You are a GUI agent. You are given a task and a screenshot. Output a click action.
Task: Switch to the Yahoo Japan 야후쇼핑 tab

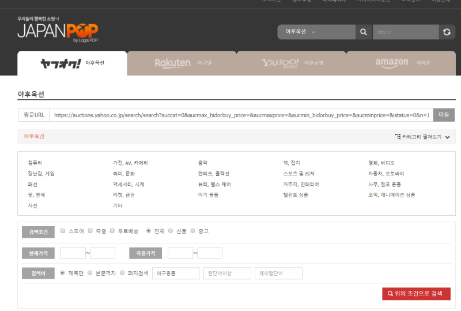[x=292, y=63]
